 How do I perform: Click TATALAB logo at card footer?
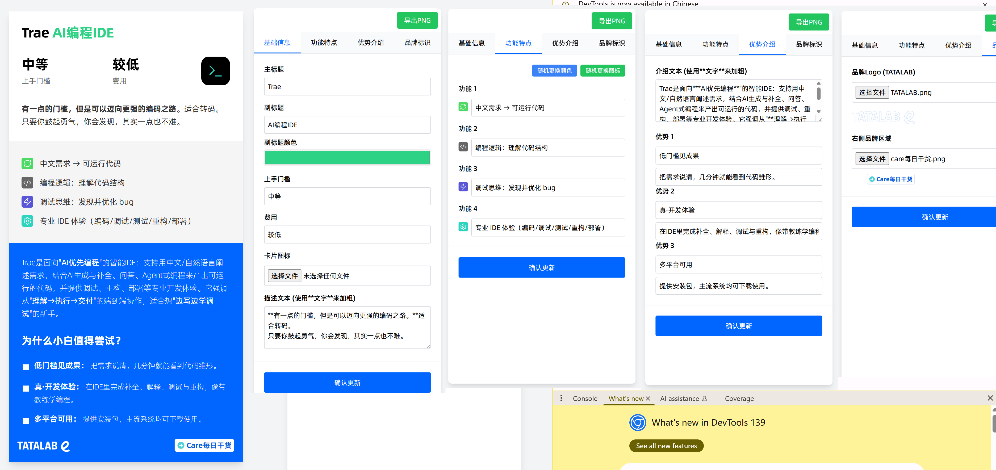pos(44,446)
